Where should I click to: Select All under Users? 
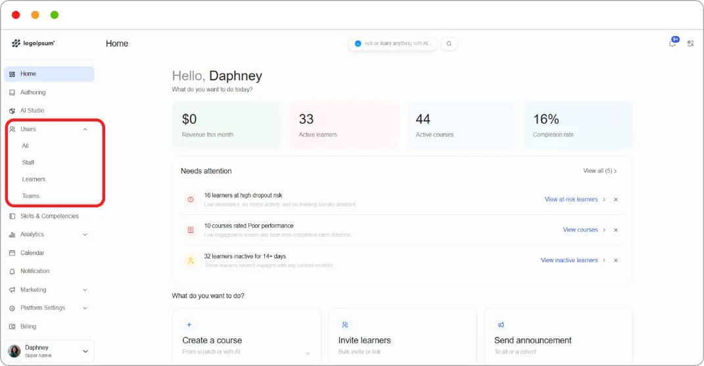pos(25,146)
